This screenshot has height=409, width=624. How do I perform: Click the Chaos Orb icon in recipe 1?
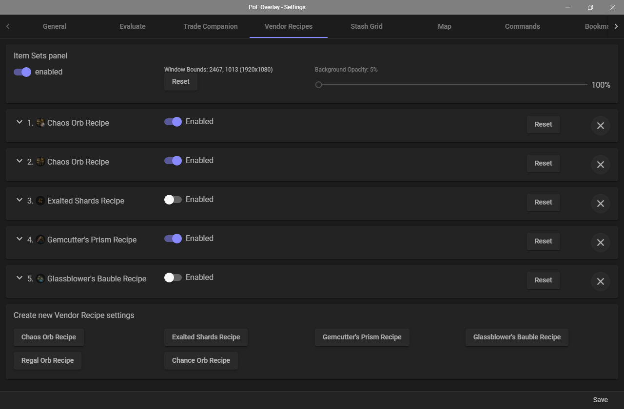pyautogui.click(x=40, y=123)
